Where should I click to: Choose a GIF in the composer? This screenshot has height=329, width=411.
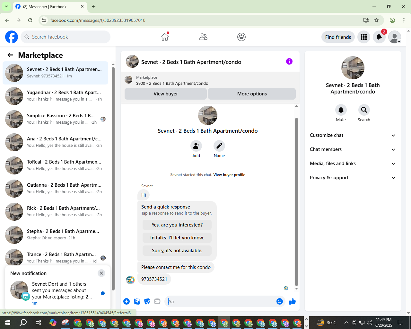(157, 301)
